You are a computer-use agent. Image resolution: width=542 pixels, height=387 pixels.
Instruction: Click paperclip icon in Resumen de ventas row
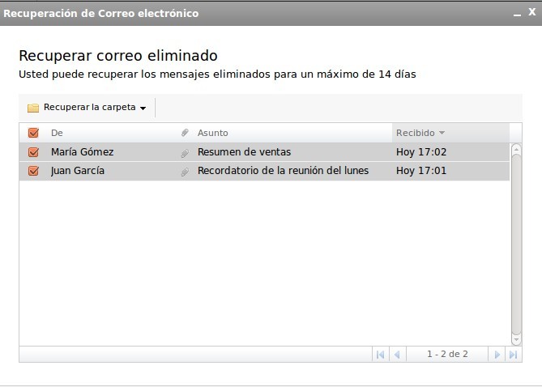point(185,153)
